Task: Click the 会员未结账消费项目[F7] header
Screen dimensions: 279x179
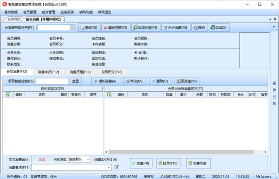Action: point(186,89)
